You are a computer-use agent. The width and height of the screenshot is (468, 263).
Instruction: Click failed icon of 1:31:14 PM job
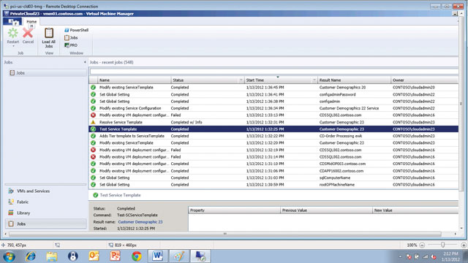93,157
